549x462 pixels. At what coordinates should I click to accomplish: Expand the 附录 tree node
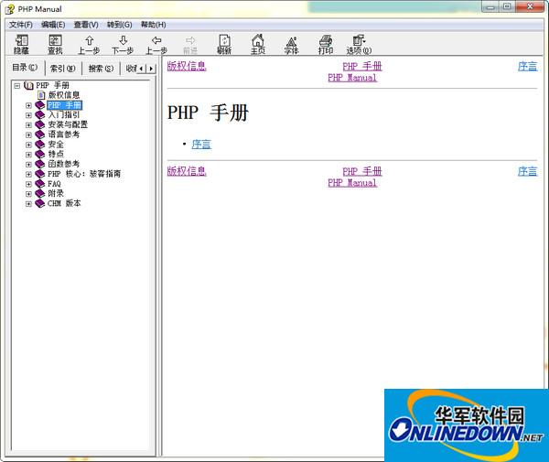(28, 194)
